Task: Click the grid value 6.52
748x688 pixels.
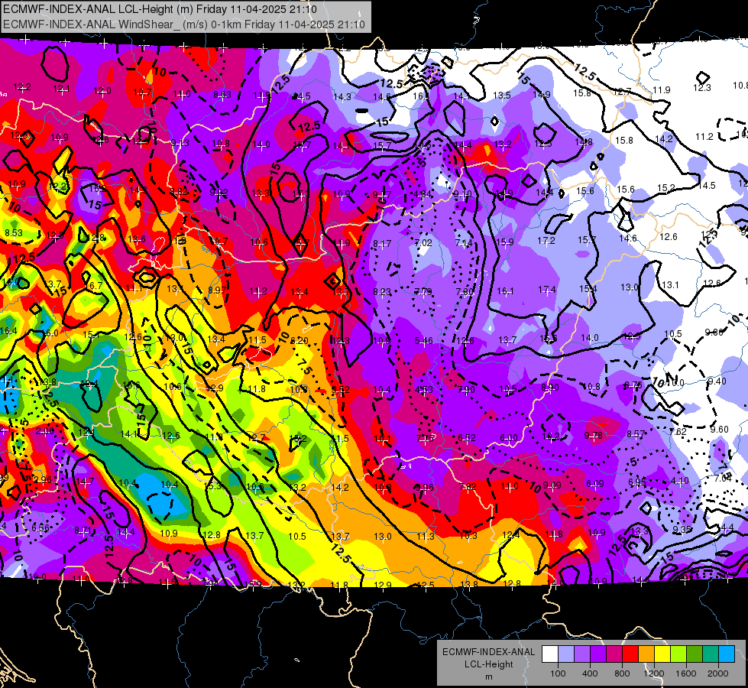Action: click(467, 437)
